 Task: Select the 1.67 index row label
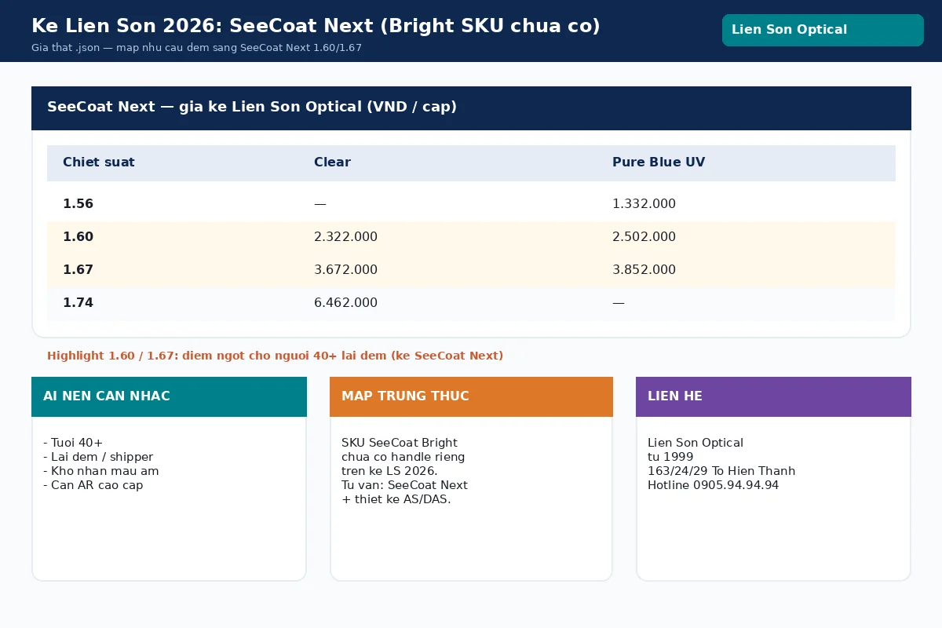78,270
